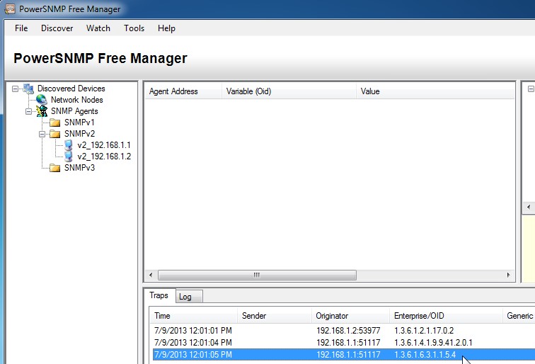Viewport: 535px width, 364px height.
Task: Open the File menu
Action: 21,28
